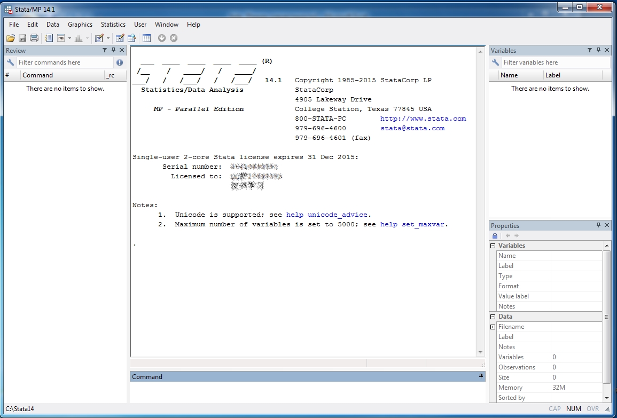
Task: Click the Results window scroll-down arrow
Action: (x=480, y=352)
